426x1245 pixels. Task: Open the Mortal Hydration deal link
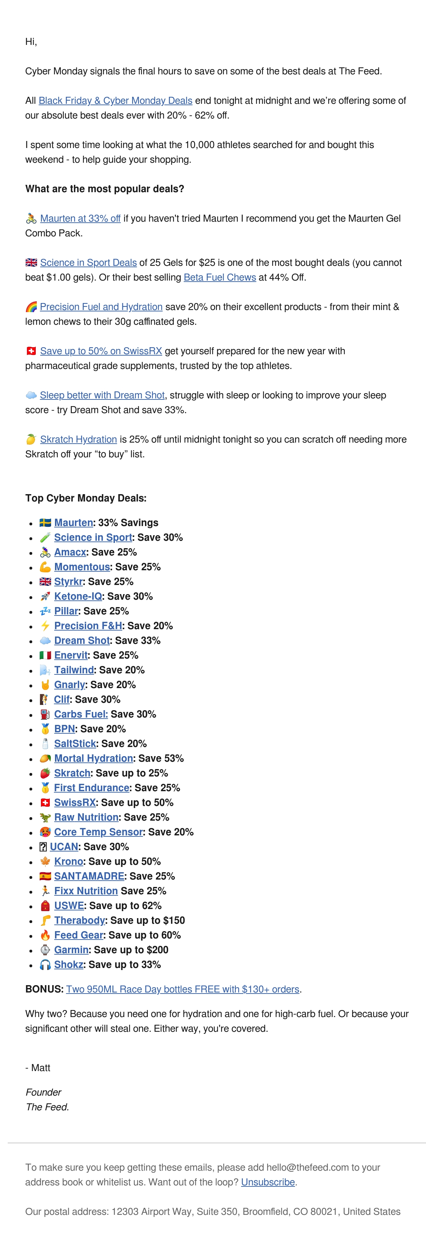(94, 758)
